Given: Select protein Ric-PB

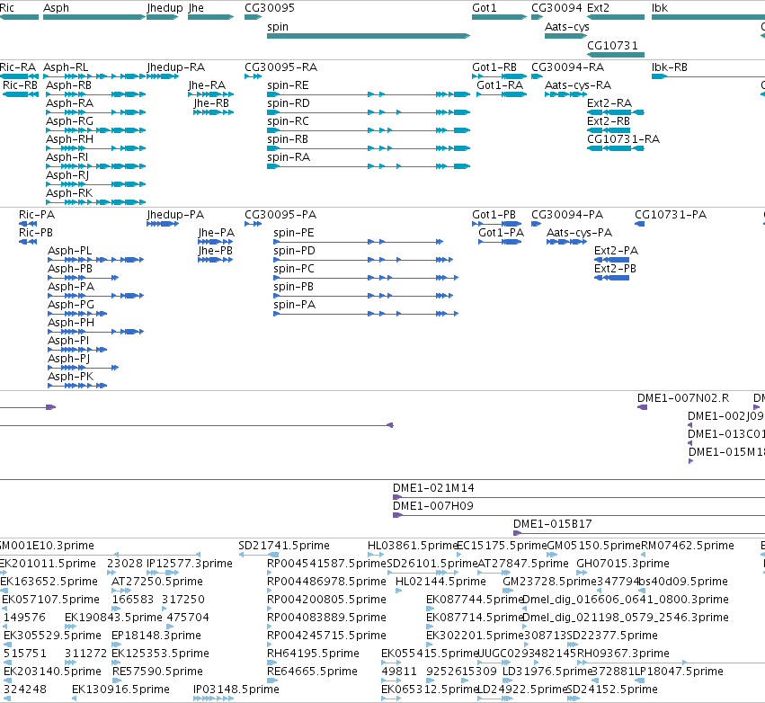Looking at the screenshot, I should click(x=27, y=242).
